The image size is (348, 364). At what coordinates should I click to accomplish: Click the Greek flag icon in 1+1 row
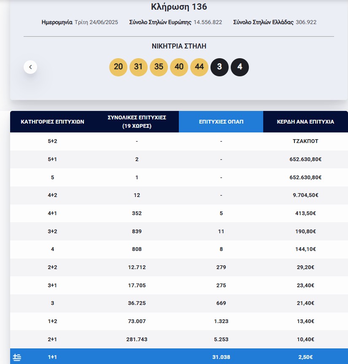[x=17, y=357]
